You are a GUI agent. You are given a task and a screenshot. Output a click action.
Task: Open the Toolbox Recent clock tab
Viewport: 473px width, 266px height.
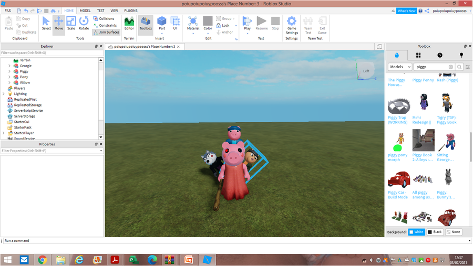pos(440,55)
